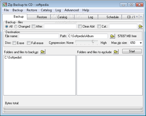Viewport: 146px width, 116px height.
Task: Minimize the Zip Backup to CD window
Action: [124, 5]
